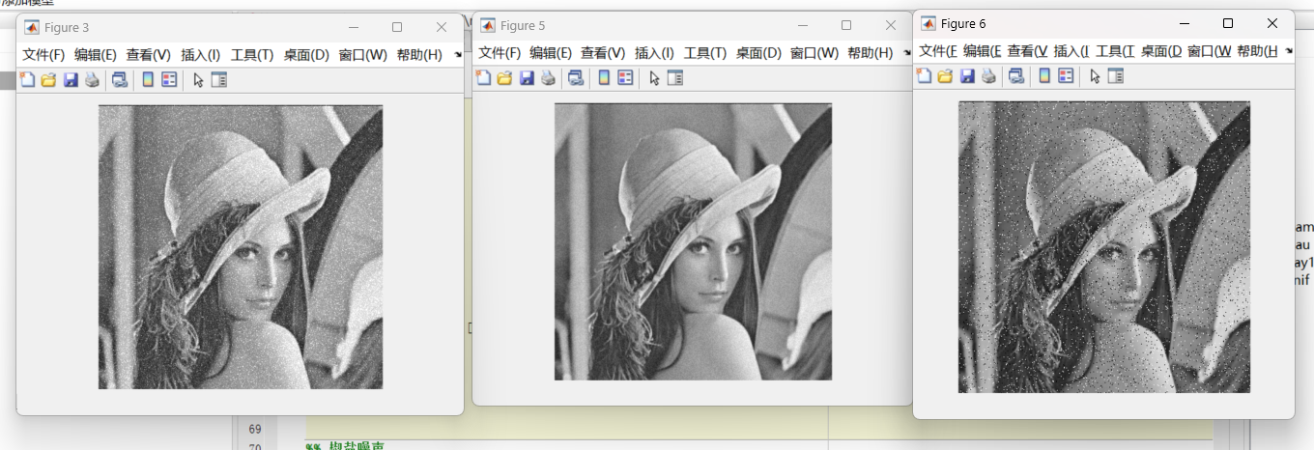The height and width of the screenshot is (450, 1314).
Task: Expand menu overflow arrow in Figure 5
Action: (x=906, y=53)
